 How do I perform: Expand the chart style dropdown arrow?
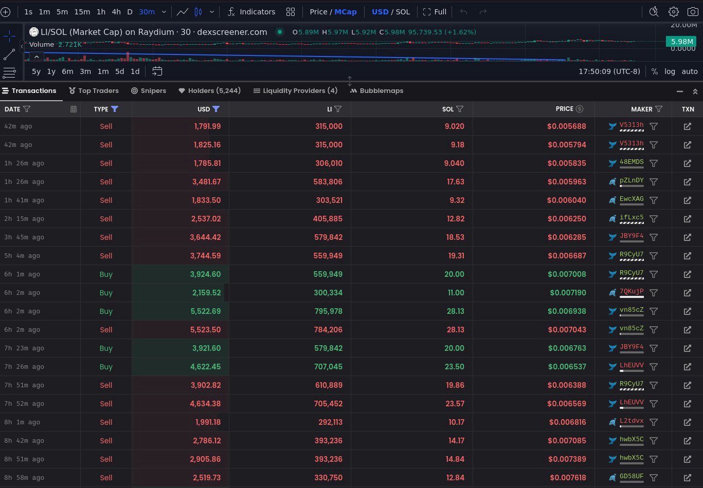point(212,12)
